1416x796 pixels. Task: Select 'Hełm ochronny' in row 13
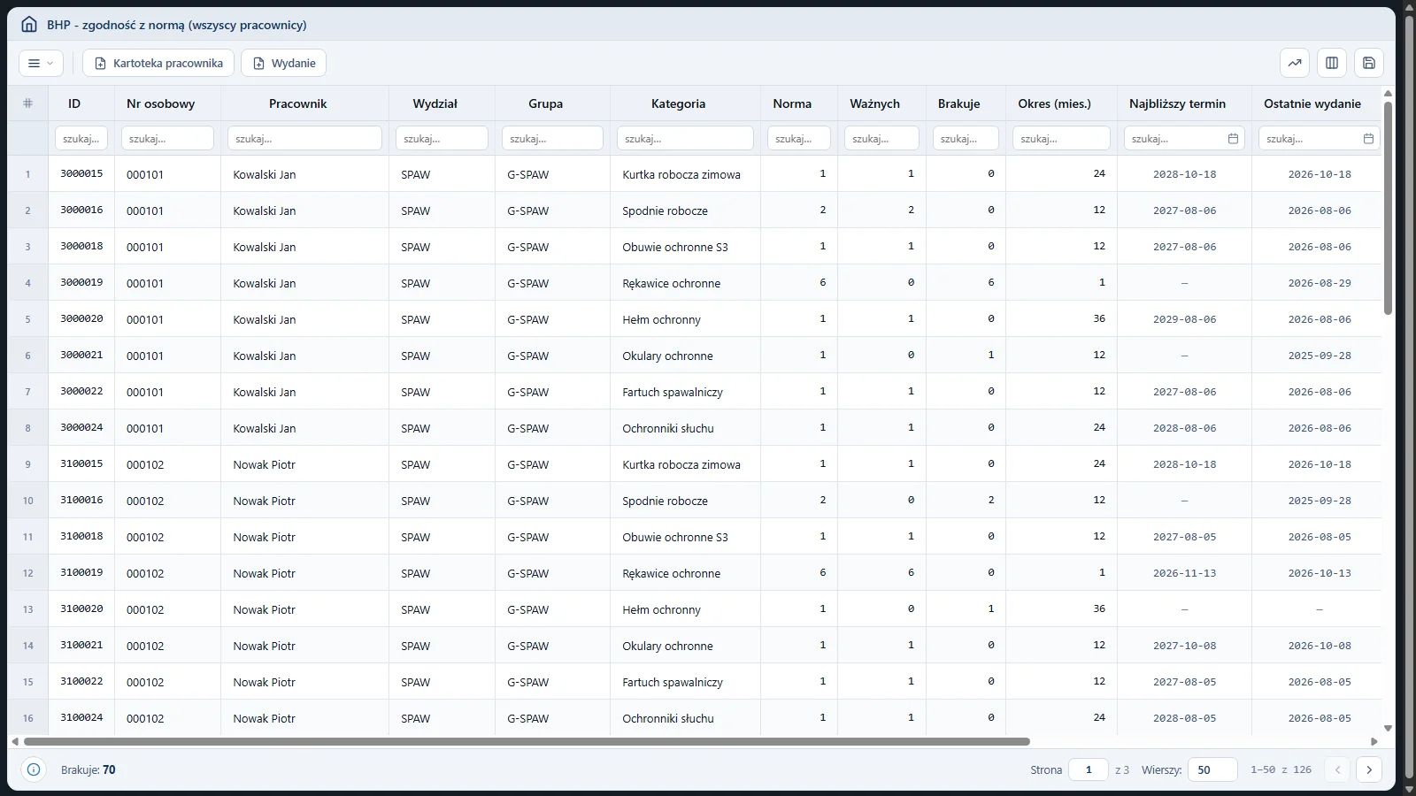(x=661, y=609)
